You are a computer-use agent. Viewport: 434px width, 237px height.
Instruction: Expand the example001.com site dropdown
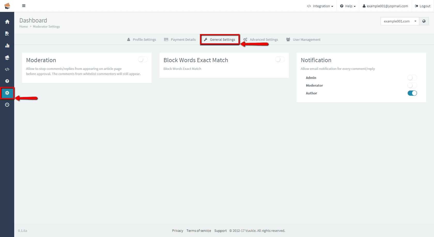[x=399, y=21]
